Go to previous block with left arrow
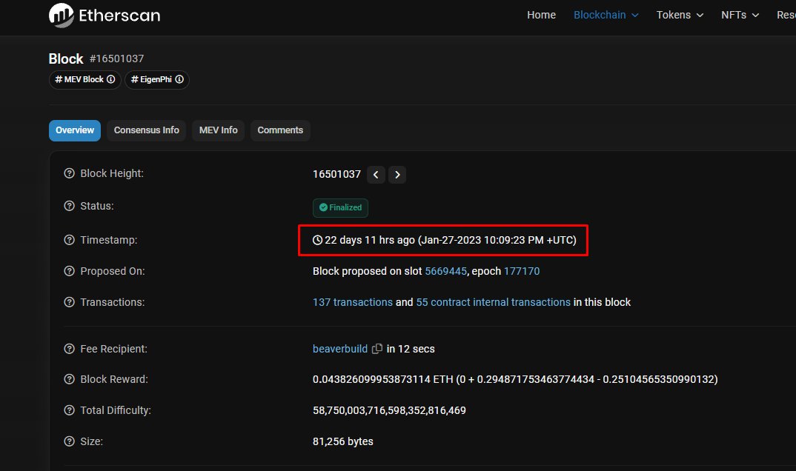Image resolution: width=796 pixels, height=471 pixels. (376, 175)
